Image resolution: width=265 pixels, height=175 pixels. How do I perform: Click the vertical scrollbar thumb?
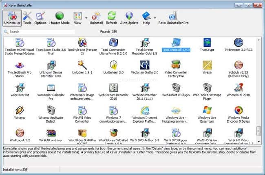tap(258, 131)
